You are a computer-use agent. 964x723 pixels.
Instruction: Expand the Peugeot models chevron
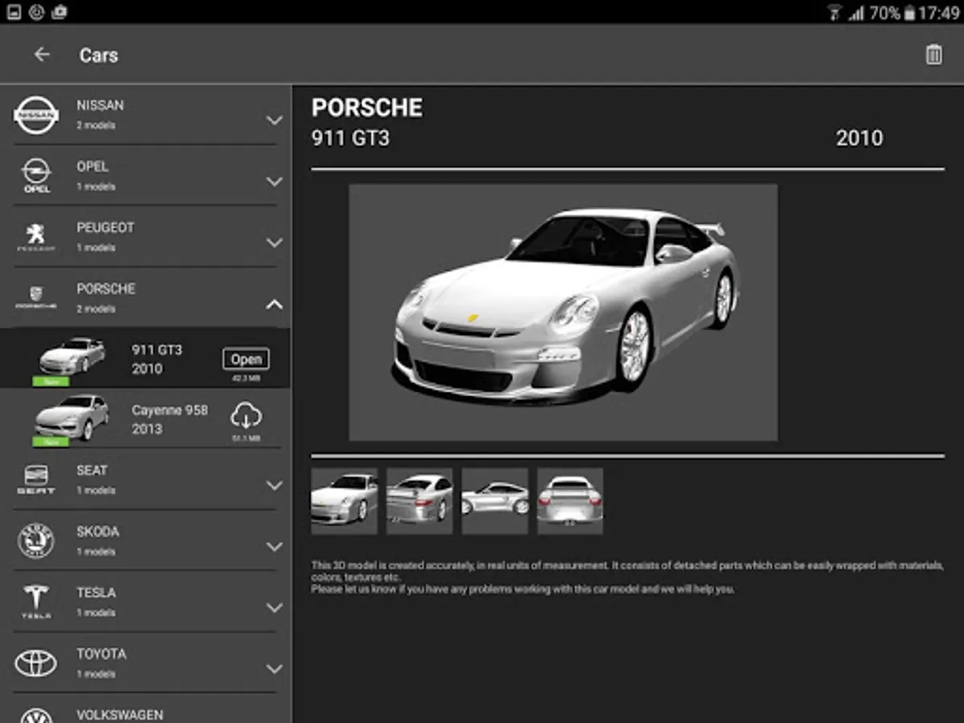pyautogui.click(x=274, y=243)
